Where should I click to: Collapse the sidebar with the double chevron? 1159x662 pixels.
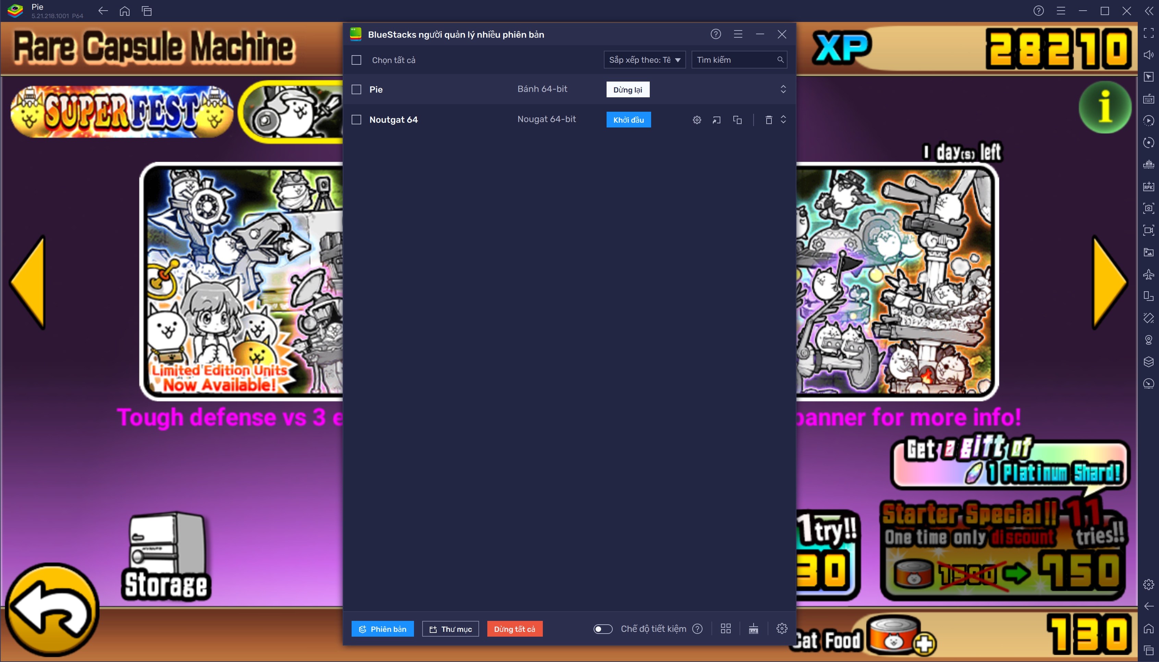pos(1148,11)
